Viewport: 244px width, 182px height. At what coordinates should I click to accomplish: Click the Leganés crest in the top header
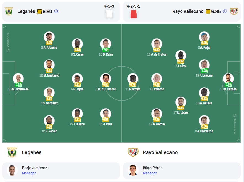pyautogui.click(x=9, y=11)
